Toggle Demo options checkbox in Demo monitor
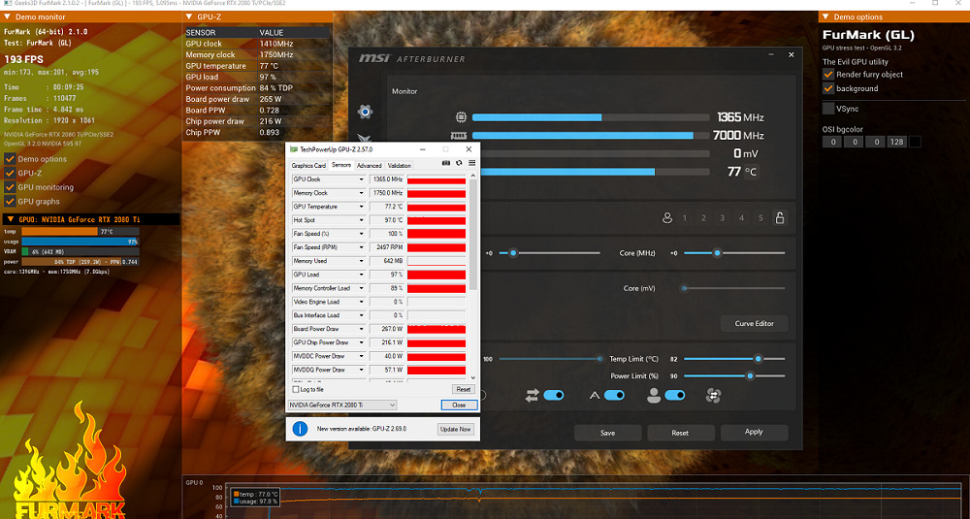The width and height of the screenshot is (970, 519). click(x=10, y=159)
